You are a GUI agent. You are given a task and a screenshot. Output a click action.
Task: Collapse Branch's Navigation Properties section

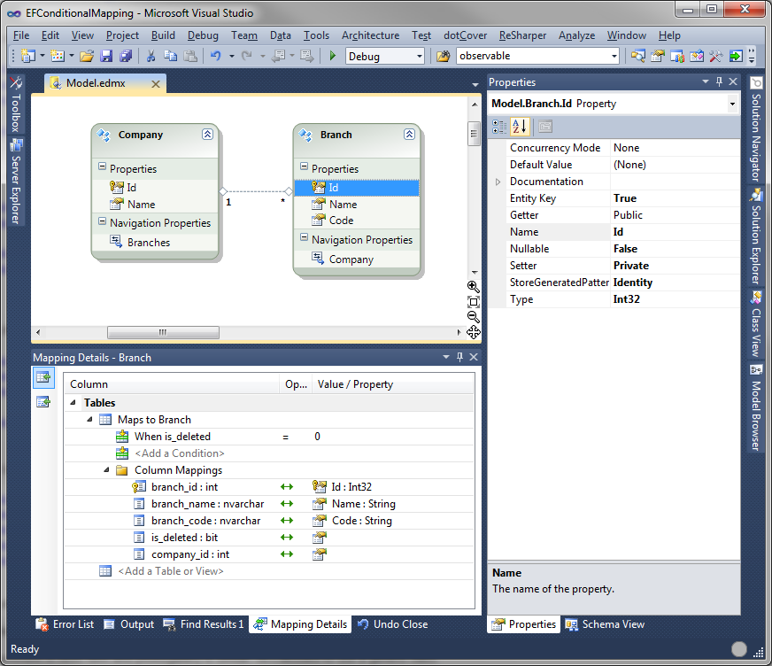[x=304, y=237]
